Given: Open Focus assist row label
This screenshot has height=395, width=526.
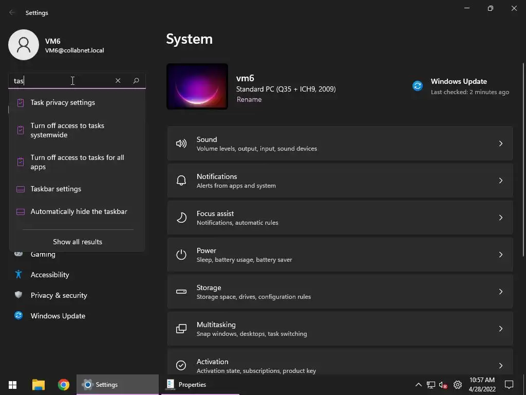Looking at the screenshot, I should (x=215, y=213).
